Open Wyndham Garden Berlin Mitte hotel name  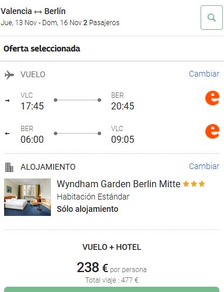119,184
